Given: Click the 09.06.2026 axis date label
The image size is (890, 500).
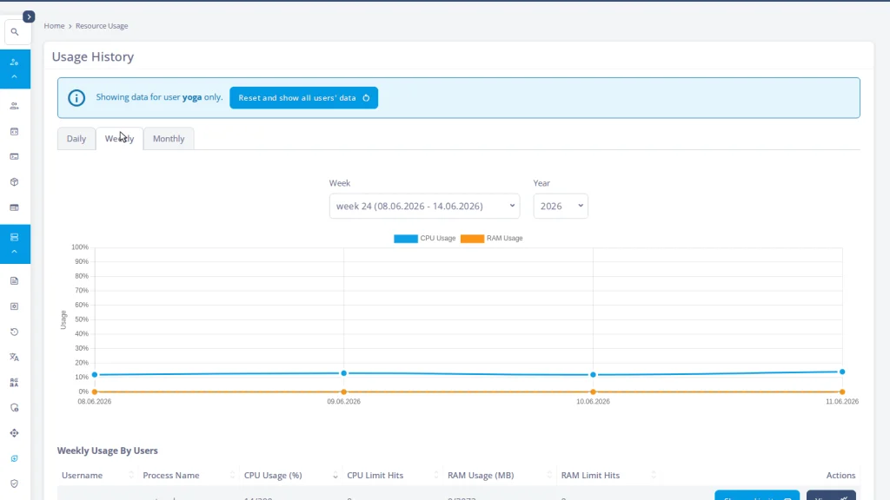Looking at the screenshot, I should tap(344, 401).
